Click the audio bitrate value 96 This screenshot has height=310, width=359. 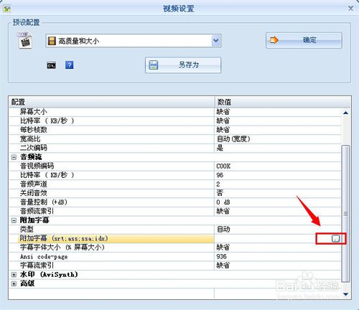(x=278, y=175)
